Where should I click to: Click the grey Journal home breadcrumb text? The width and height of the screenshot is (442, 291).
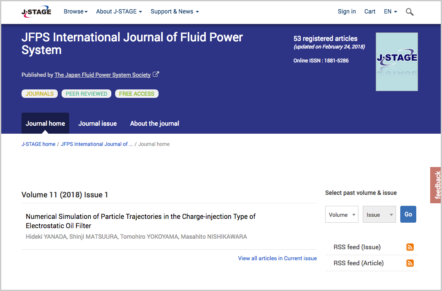coord(154,144)
